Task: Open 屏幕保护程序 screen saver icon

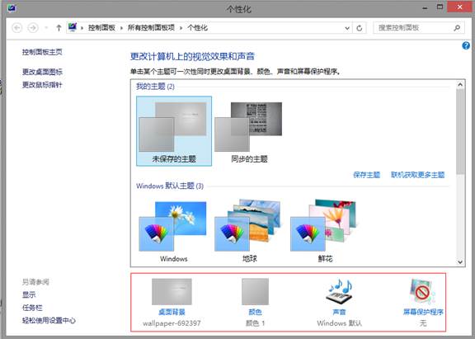Action: [423, 291]
